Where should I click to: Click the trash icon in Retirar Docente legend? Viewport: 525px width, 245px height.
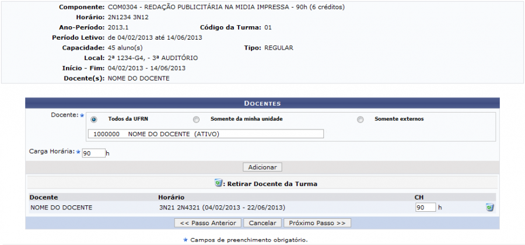218,183
